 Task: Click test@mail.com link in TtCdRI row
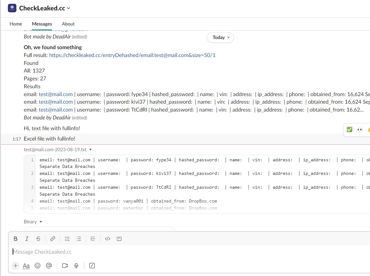[x=56, y=110]
